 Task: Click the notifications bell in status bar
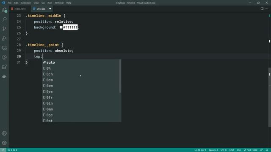coord(267,150)
